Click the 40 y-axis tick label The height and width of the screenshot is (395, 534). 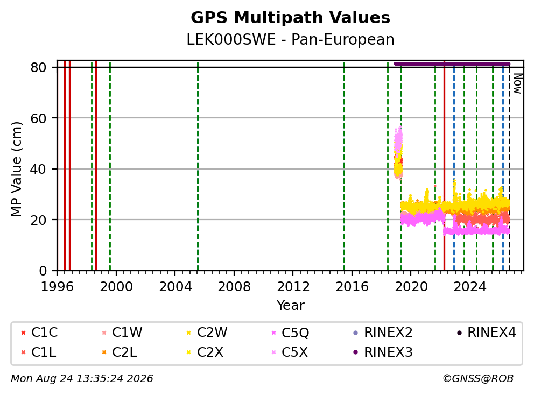[x=38, y=169]
